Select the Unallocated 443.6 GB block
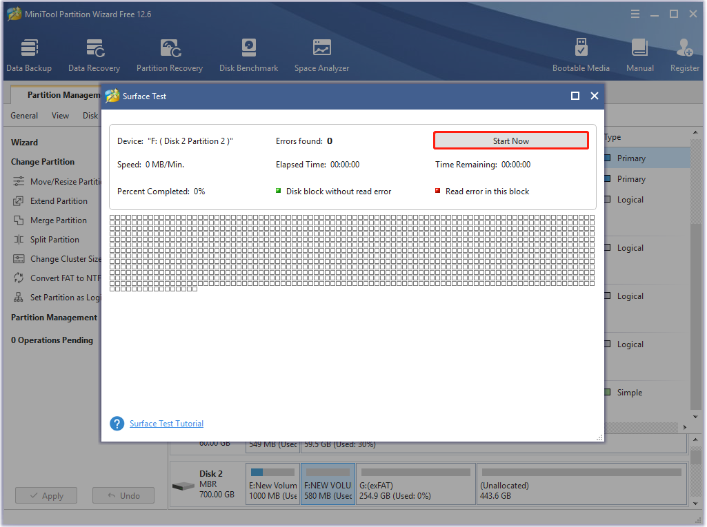 click(x=581, y=484)
